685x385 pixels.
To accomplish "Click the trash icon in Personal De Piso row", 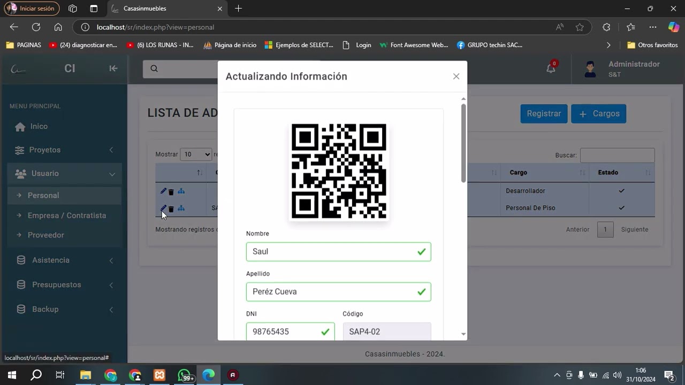I will [171, 209].
